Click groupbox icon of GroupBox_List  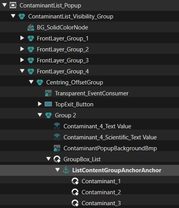click(x=57, y=159)
